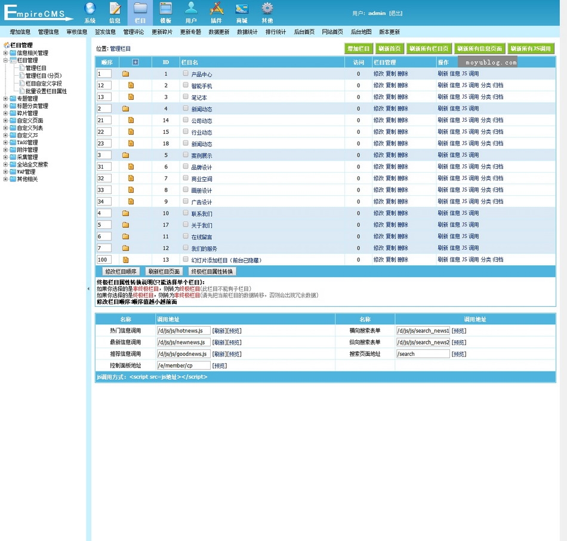Click the file icon in 笔记本 row

pyautogui.click(x=131, y=97)
